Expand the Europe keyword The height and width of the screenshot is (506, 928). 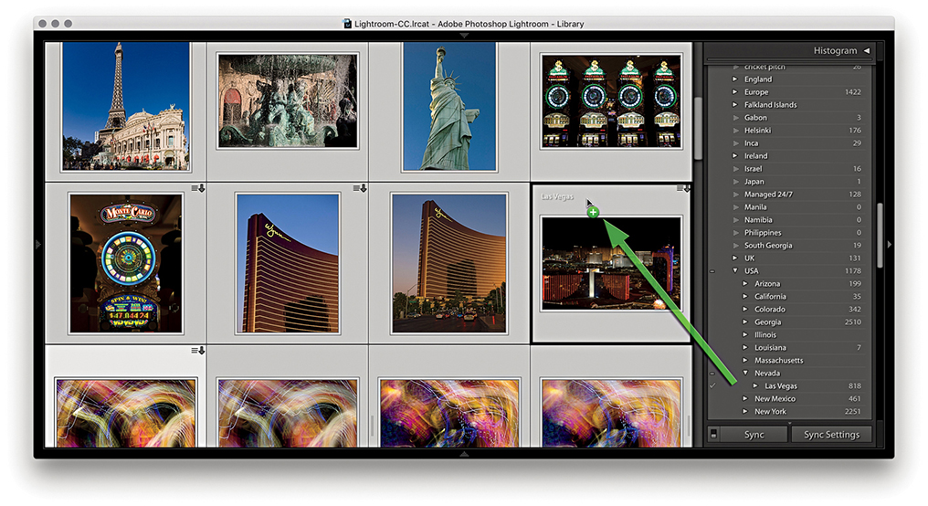coord(735,91)
